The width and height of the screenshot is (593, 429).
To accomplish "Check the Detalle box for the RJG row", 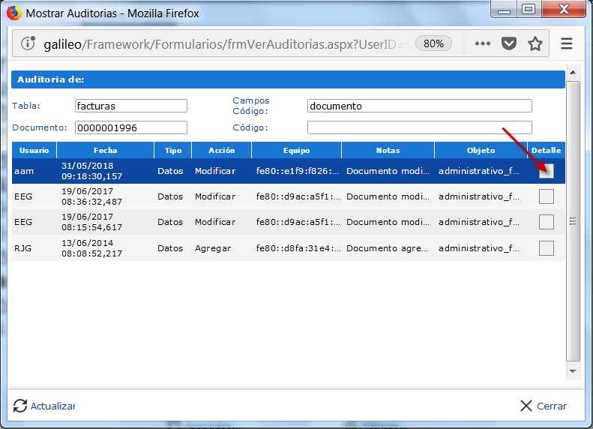I will (x=547, y=248).
